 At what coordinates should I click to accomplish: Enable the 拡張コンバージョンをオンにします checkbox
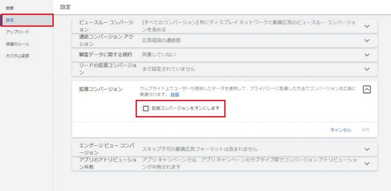(146, 108)
